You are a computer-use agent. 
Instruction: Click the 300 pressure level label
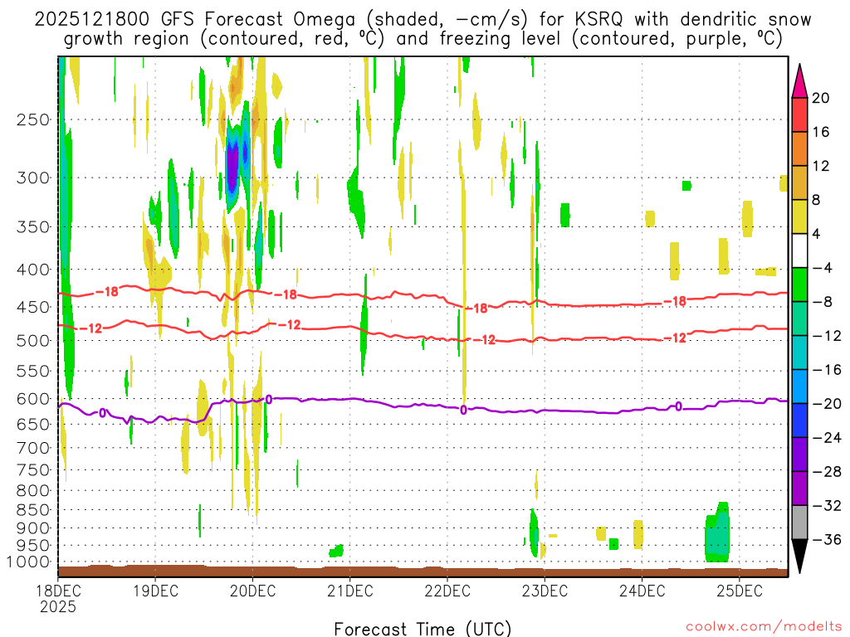pyautogui.click(x=33, y=177)
